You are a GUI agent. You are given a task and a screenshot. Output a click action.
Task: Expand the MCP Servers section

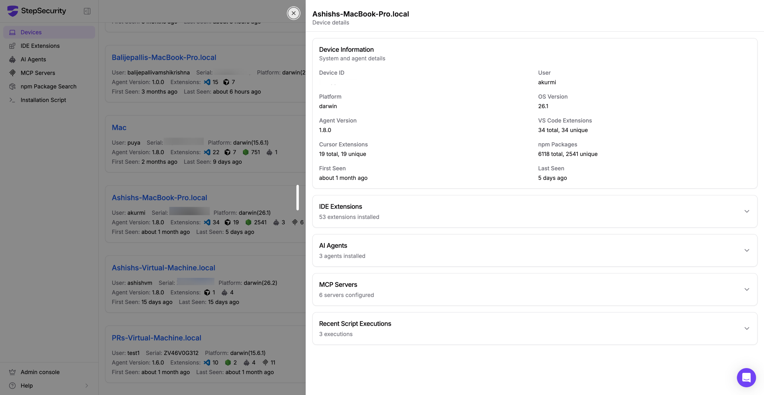pos(746,289)
